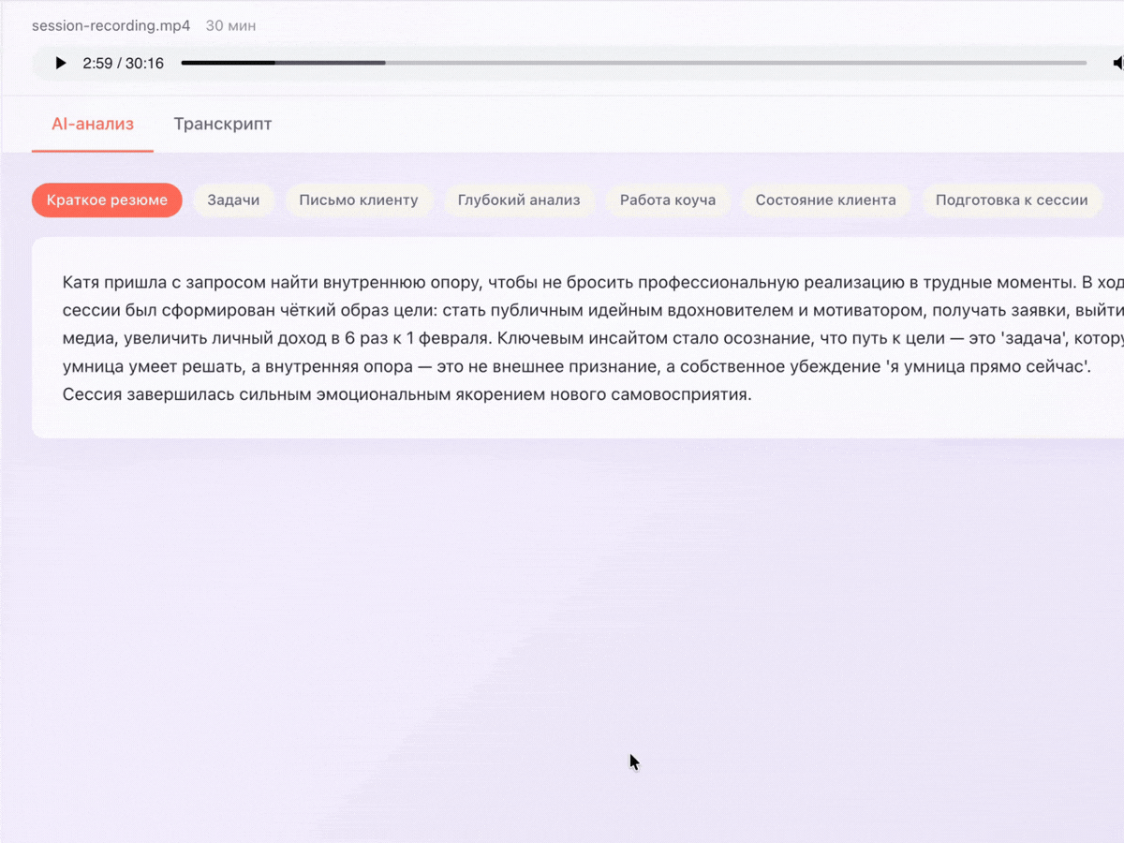Reopen Краткое резюме to refresh the summary
The image size is (1124, 843).
(x=107, y=200)
